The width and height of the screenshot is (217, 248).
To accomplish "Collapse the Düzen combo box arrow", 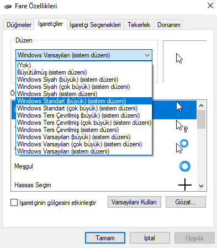I will coord(147,55).
